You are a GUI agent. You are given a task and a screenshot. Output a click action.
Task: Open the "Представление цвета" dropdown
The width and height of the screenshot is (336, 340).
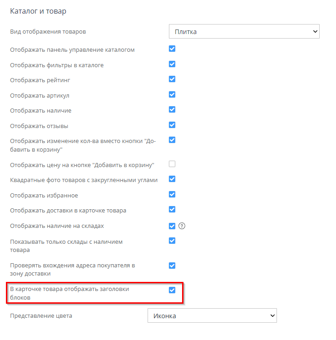coord(212,315)
